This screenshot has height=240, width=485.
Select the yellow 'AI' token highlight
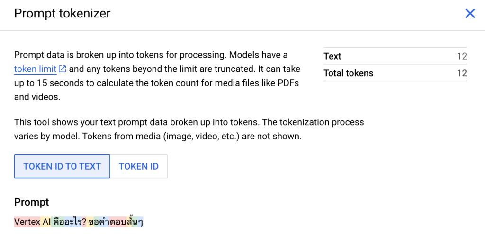45,222
